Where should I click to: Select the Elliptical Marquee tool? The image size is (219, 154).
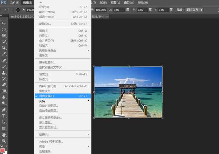[x=4, y=30]
